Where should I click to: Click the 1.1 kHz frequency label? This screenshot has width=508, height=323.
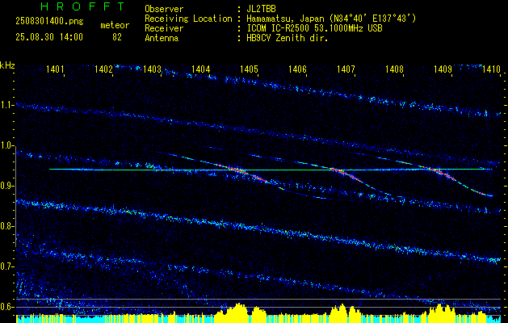tap(6, 105)
